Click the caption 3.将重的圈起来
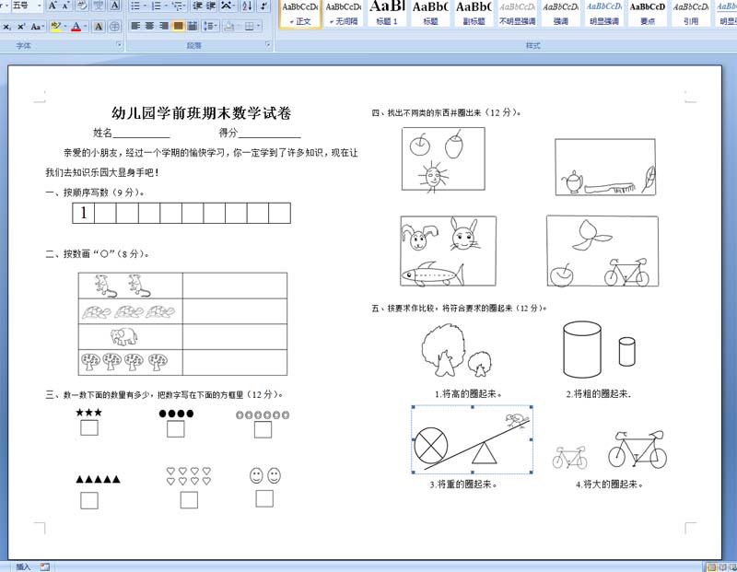Viewport: 737px width, 572px height. pyautogui.click(x=463, y=484)
